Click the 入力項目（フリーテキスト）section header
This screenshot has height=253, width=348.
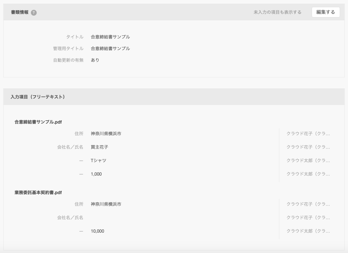click(38, 97)
